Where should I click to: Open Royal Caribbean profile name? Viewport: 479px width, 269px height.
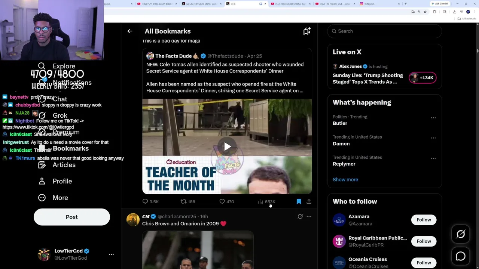pyautogui.click(x=378, y=238)
